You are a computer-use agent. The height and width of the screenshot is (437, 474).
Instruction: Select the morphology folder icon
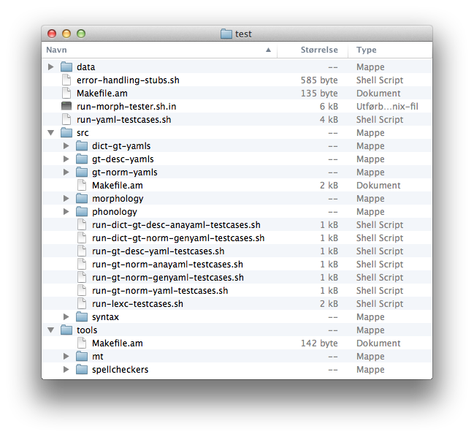[x=82, y=199]
